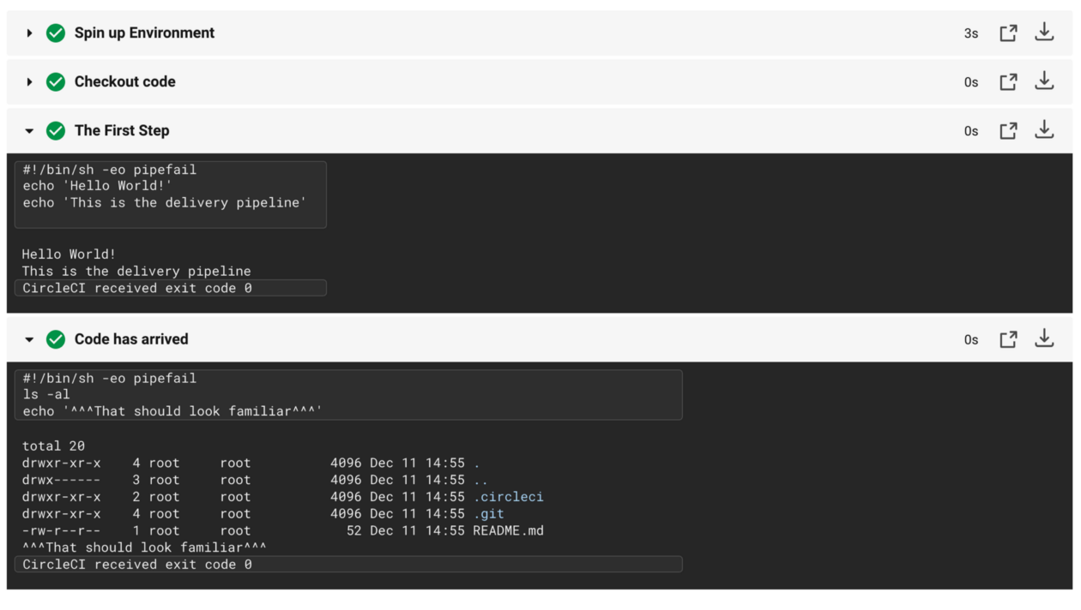Open Spin up Environment output in new tab

tap(1008, 32)
